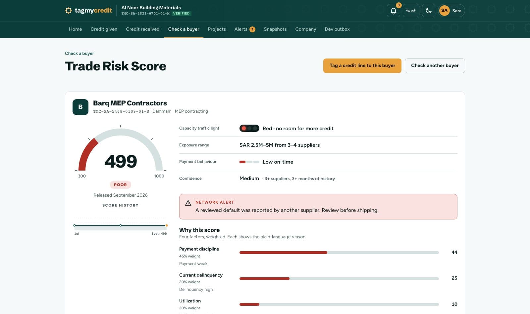This screenshot has width=530, height=314.
Task: Click 'SAR 2.5M–5M from 3–4 suppliers'
Action: [280, 145]
